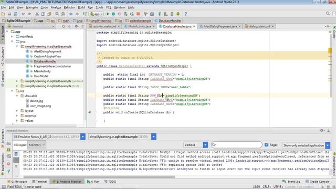Close the DatabaseHandler.java tab
The height and width of the screenshot is (189, 336).
[x=194, y=26]
